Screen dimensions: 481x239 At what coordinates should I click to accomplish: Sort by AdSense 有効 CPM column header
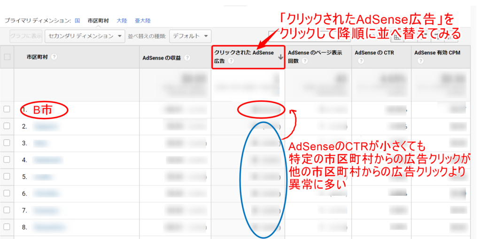[x=437, y=53]
